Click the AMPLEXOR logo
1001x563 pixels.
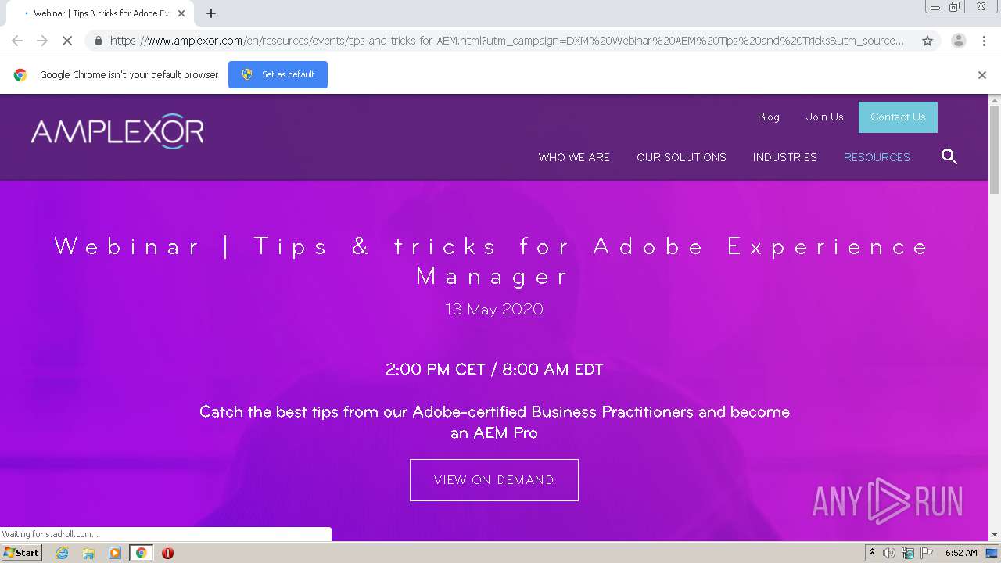click(x=117, y=132)
